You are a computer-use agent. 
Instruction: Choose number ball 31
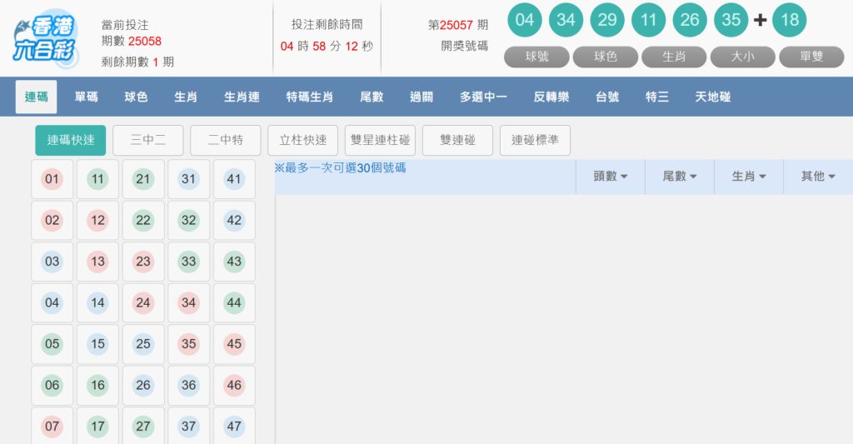[189, 179]
